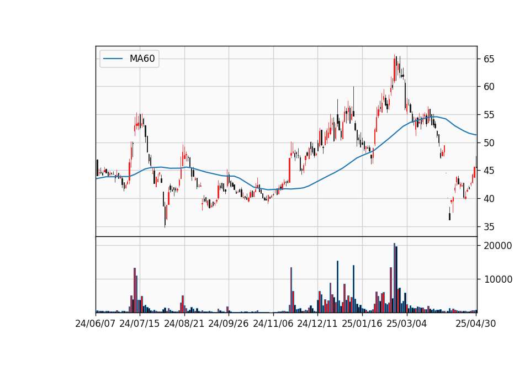Click the highest candlestick peak near 65
530x381 pixels.
pos(394,68)
